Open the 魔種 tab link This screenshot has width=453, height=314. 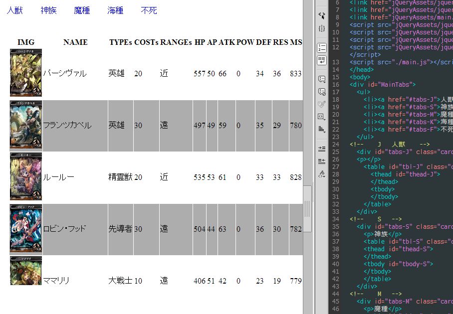pyautogui.click(x=82, y=10)
